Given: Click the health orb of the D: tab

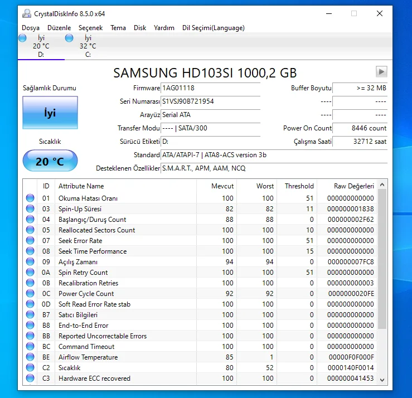Looking at the screenshot, I should (x=23, y=38).
